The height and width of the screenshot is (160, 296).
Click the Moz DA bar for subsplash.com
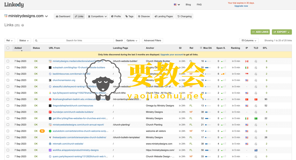pyautogui.click(x=208, y=68)
